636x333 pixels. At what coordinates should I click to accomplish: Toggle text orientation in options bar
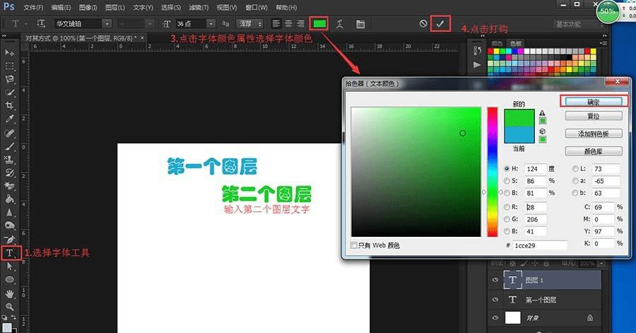point(40,23)
